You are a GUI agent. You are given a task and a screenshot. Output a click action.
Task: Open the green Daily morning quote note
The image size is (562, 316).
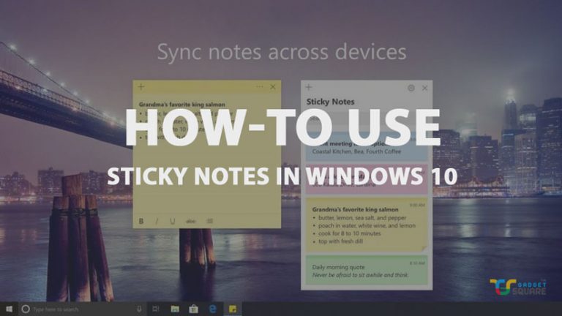367,270
